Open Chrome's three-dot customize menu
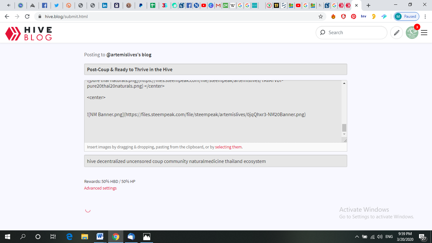 (425, 16)
